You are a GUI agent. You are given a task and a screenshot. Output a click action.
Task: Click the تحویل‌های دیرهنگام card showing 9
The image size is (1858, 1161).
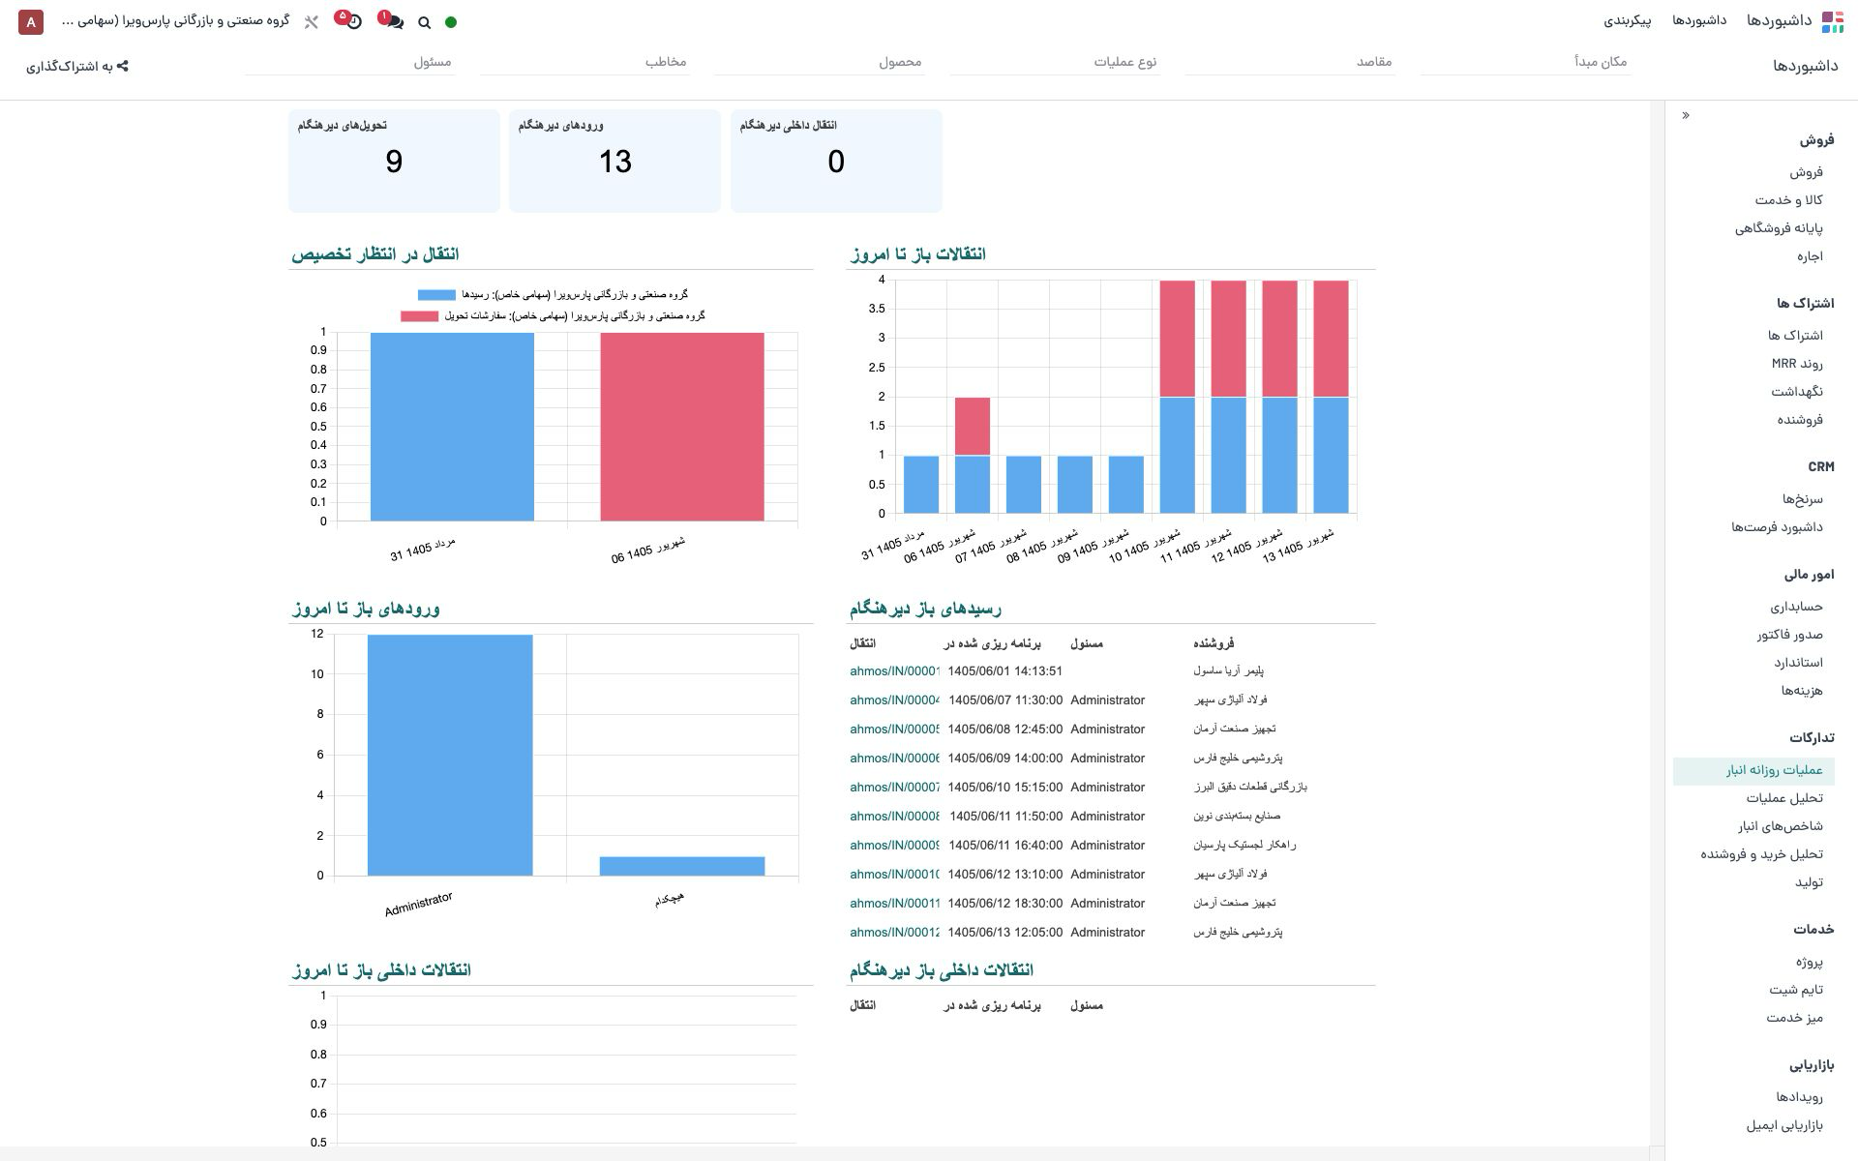(x=394, y=161)
